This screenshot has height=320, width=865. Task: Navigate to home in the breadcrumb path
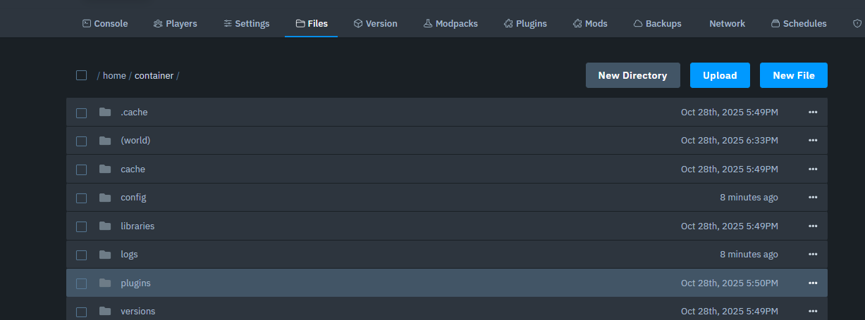(x=114, y=75)
